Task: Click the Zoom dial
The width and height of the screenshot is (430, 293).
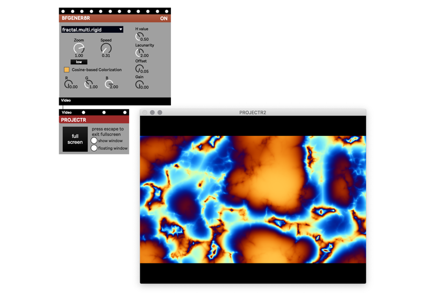Action: (78, 48)
